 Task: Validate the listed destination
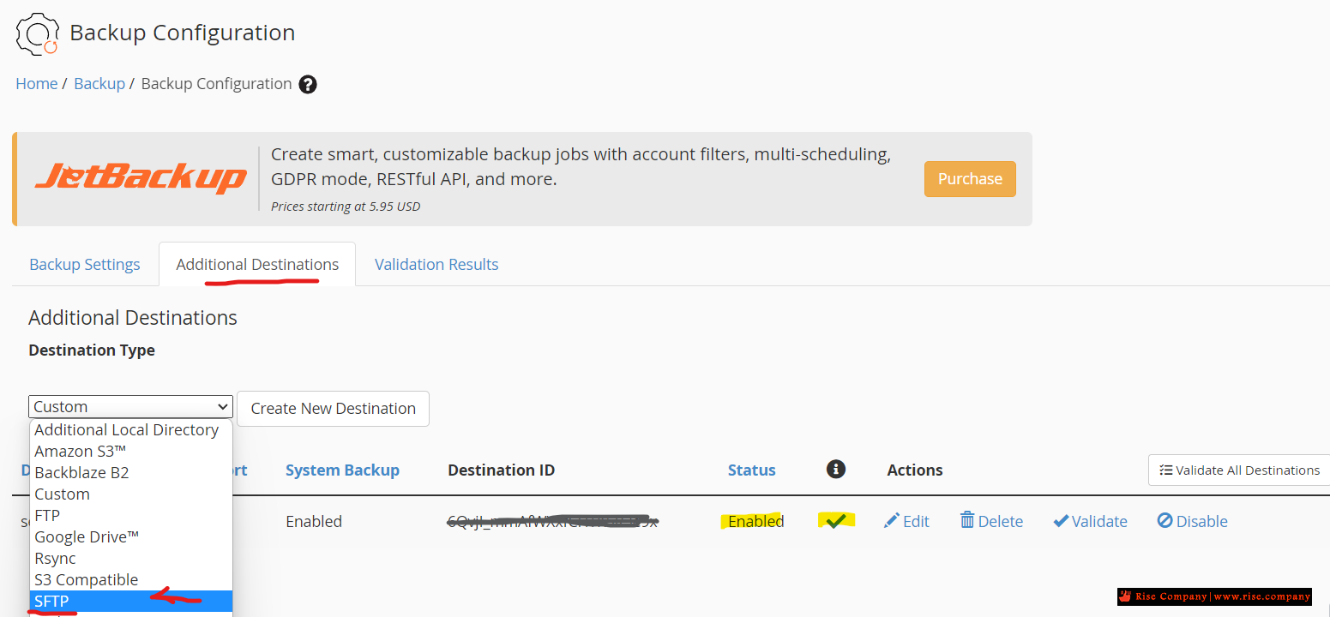click(x=1090, y=521)
